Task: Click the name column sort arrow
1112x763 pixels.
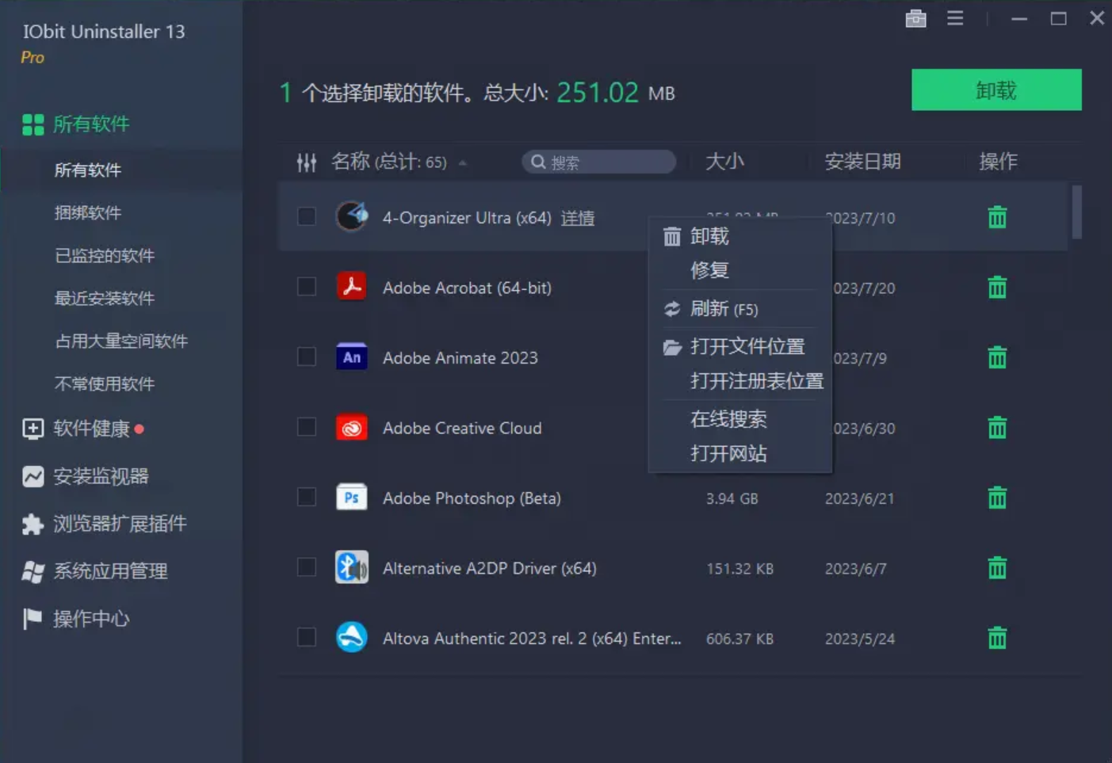Action: (x=462, y=162)
